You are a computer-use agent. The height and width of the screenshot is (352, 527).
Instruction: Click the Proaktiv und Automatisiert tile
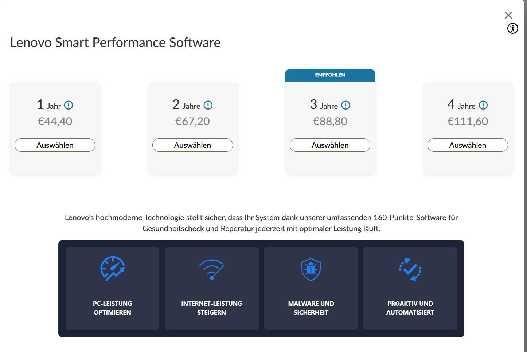(410, 308)
